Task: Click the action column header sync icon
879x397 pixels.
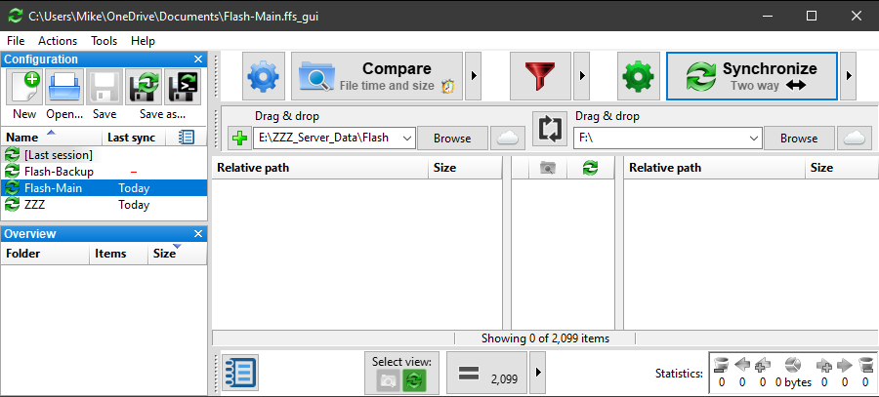Action: click(x=590, y=168)
